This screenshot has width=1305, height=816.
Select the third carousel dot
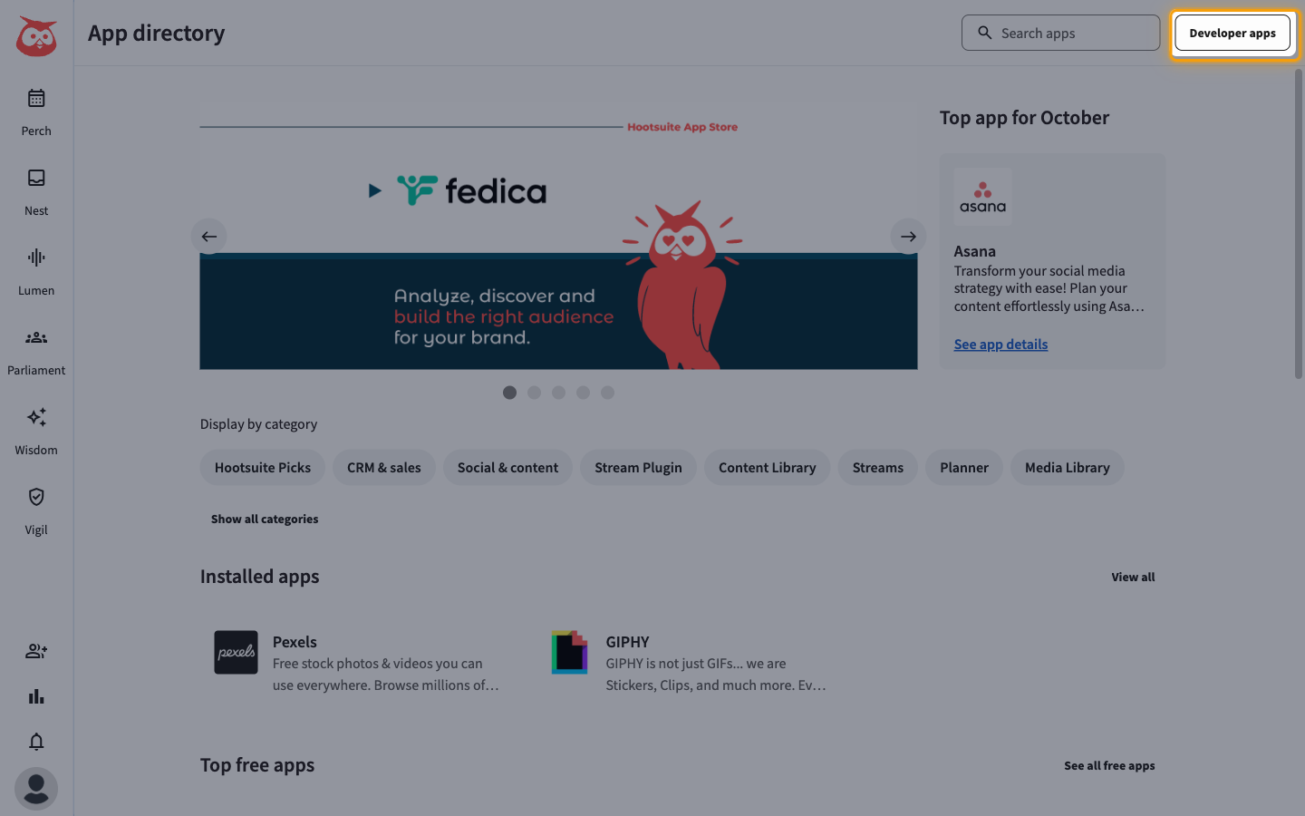(x=558, y=393)
